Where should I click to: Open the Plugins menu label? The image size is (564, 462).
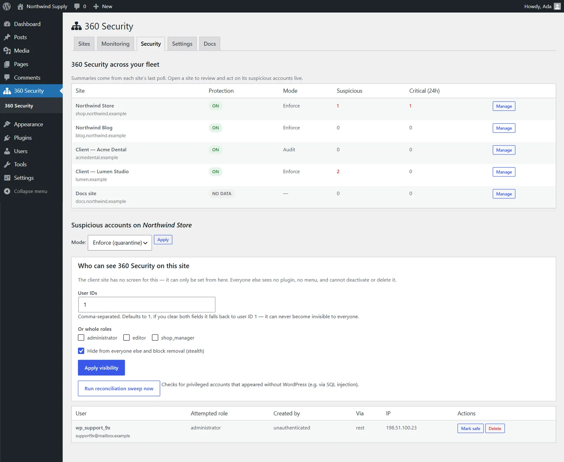coord(23,138)
